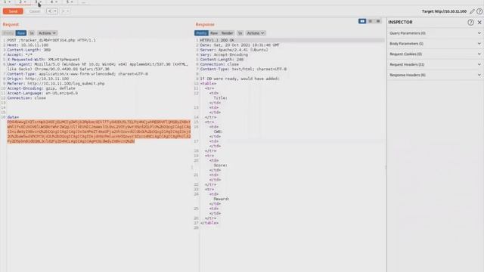Screen dimensions: 484x272
Task: Click the Accept-Language request header
Action: click(x=42, y=93)
